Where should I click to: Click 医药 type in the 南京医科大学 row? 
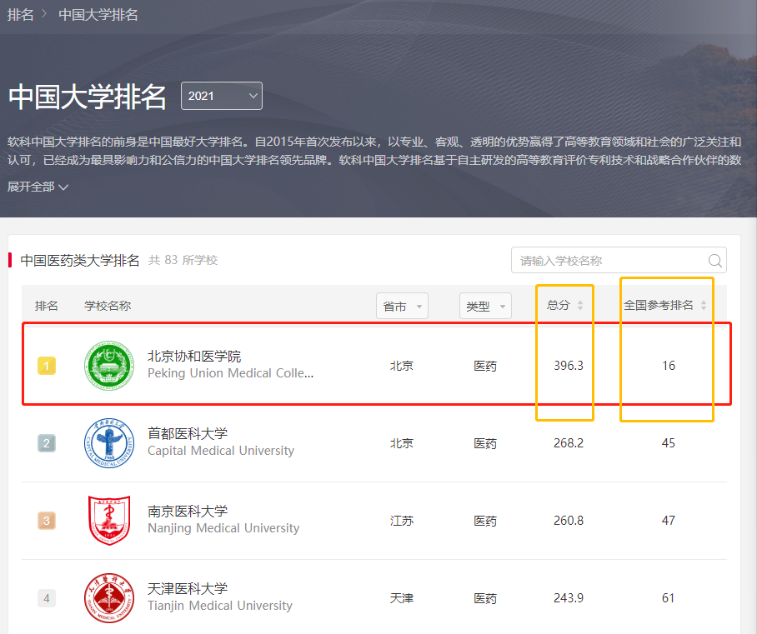pos(485,521)
